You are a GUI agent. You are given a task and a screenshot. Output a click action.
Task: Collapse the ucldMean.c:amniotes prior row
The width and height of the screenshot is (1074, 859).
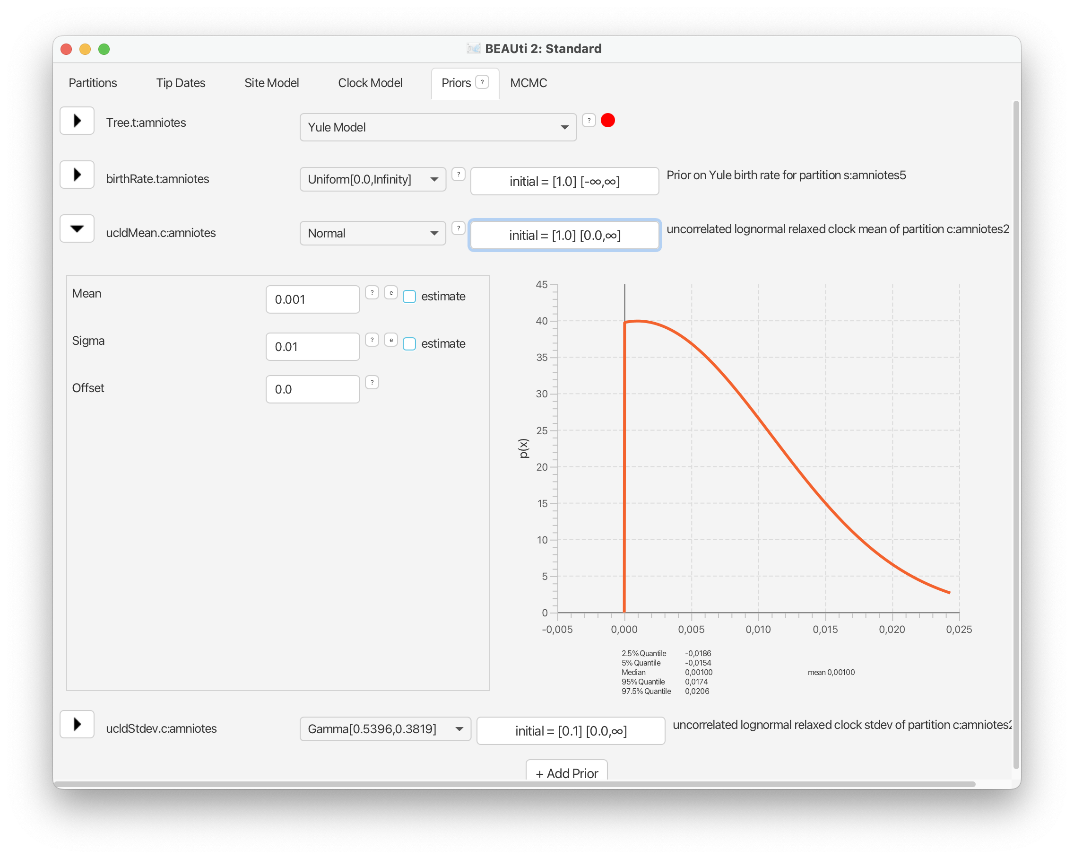point(77,228)
